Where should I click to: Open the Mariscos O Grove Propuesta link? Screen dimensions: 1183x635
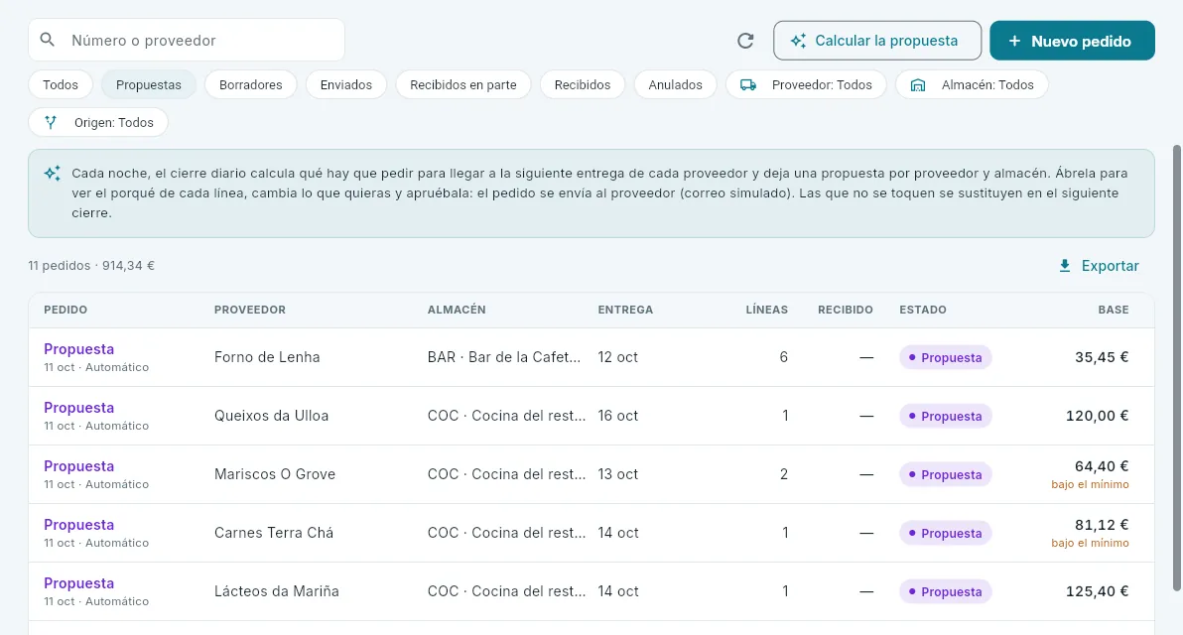[x=79, y=466]
